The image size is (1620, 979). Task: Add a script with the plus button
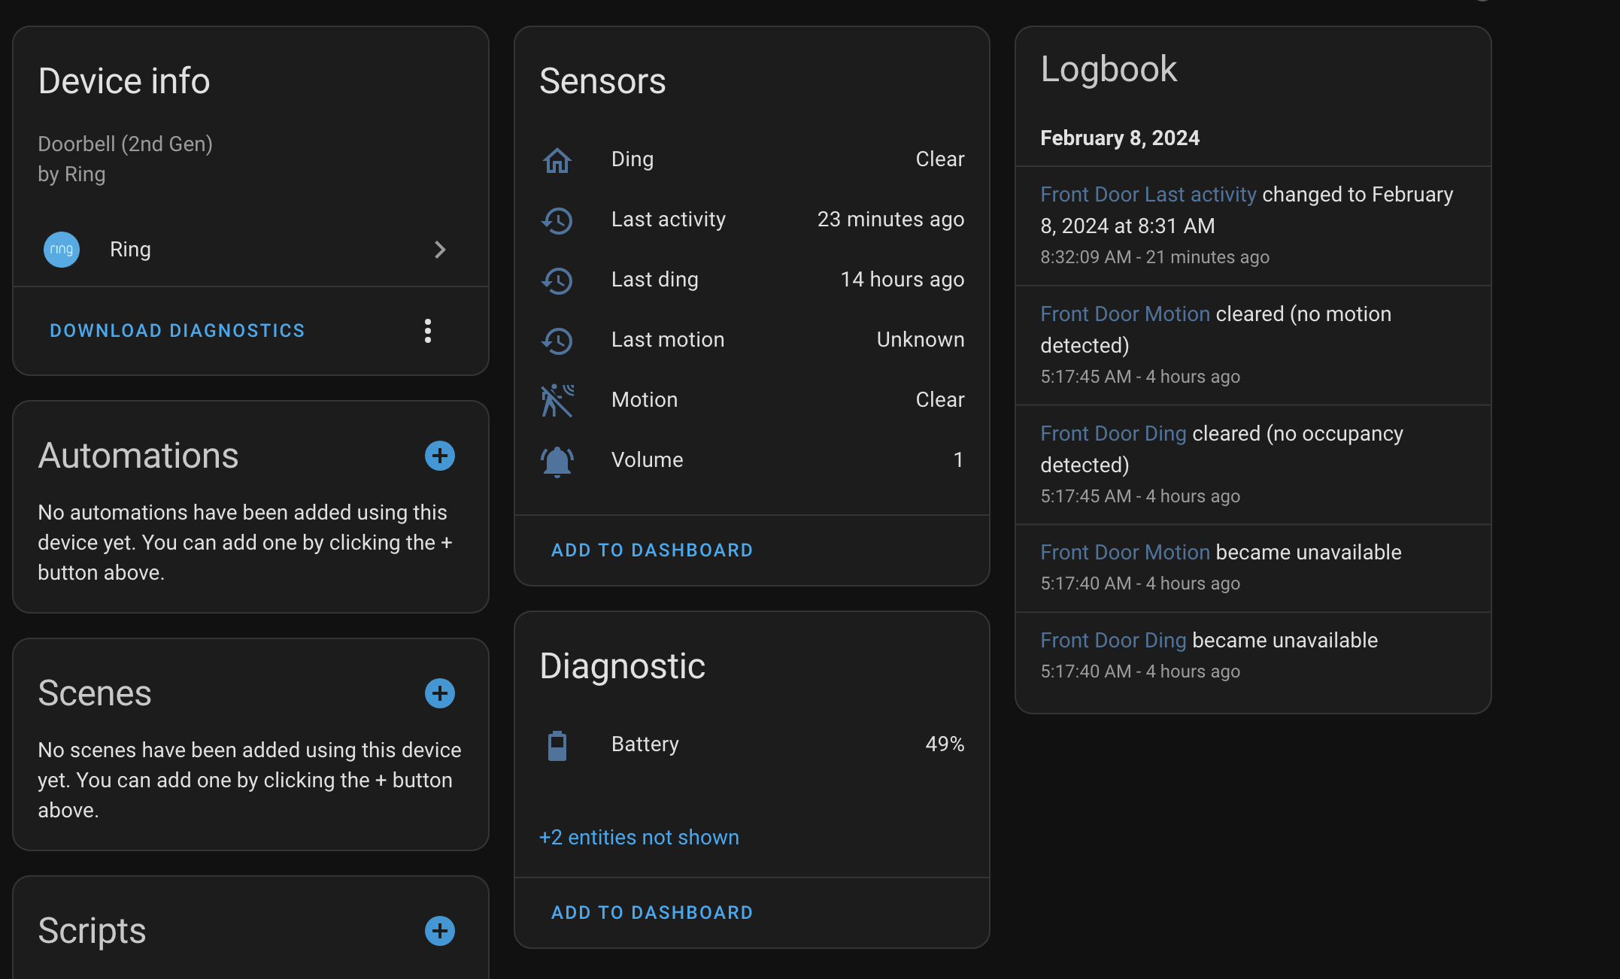point(440,931)
